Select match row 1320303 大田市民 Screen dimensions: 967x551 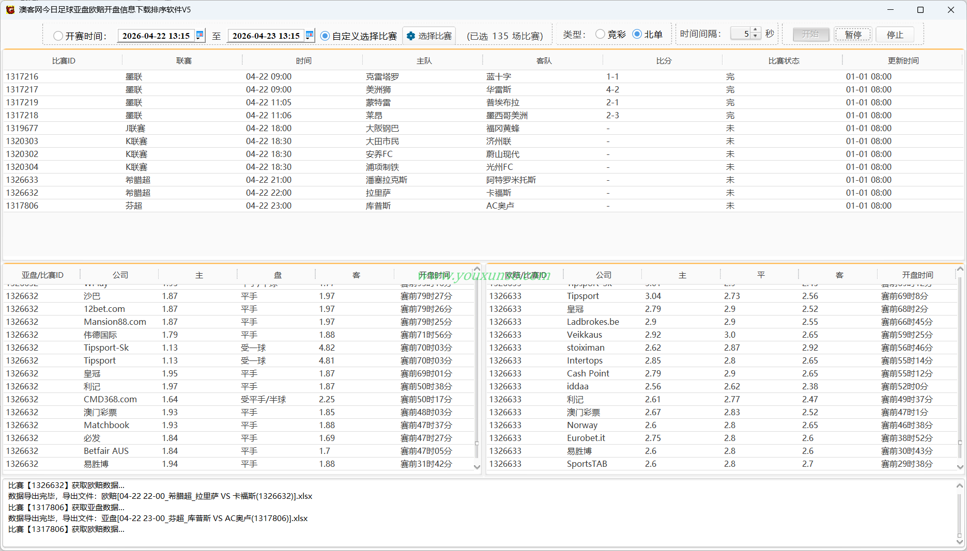tap(483, 141)
